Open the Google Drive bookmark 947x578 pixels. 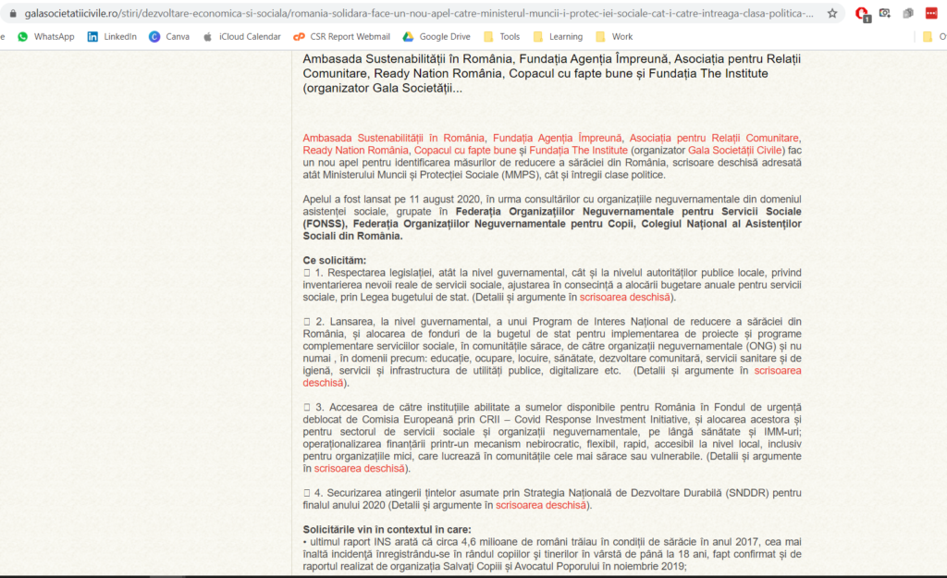[x=437, y=37]
